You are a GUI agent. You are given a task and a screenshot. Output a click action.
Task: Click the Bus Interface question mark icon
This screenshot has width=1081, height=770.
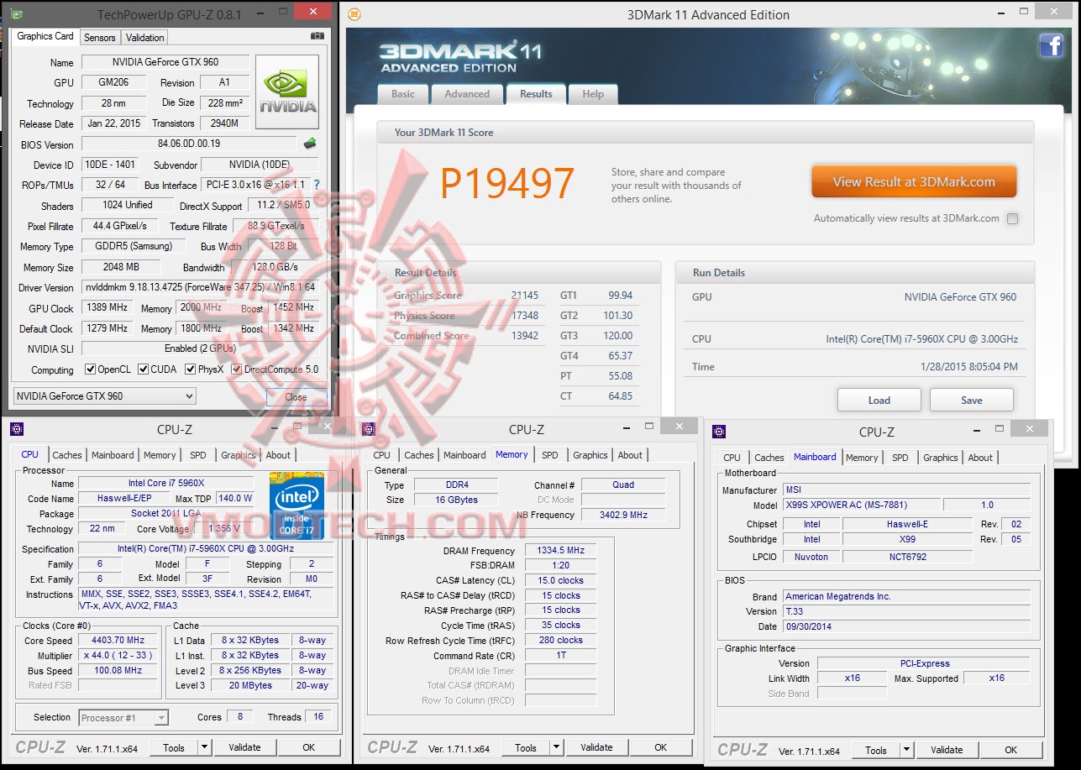tap(317, 185)
